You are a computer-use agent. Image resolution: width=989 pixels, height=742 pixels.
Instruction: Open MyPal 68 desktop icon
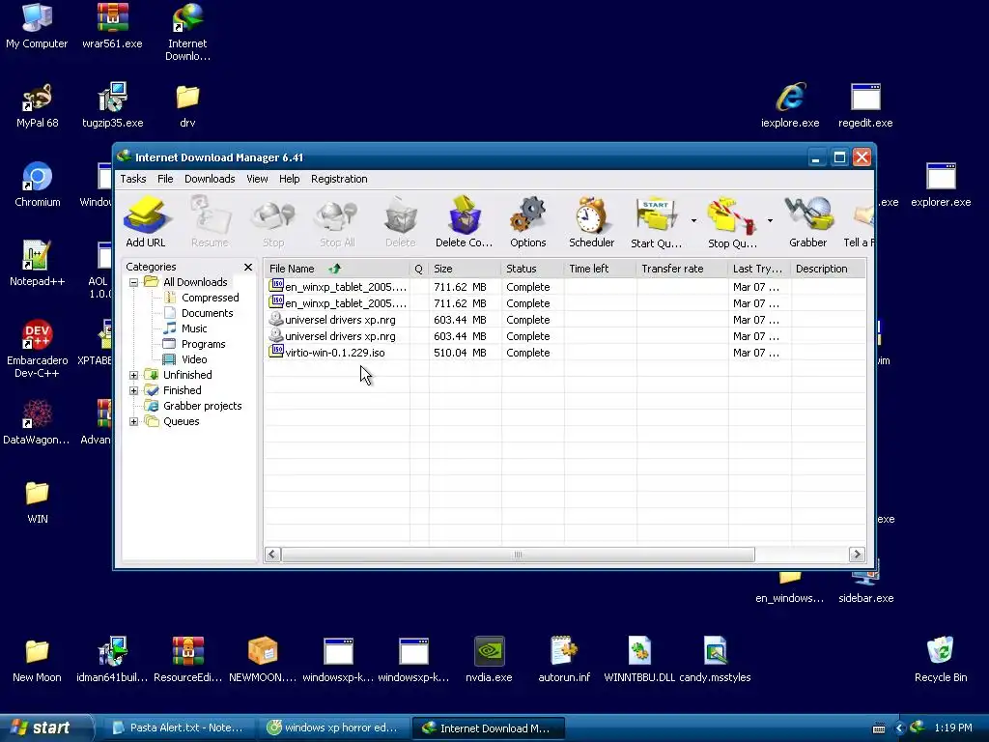pos(38,105)
